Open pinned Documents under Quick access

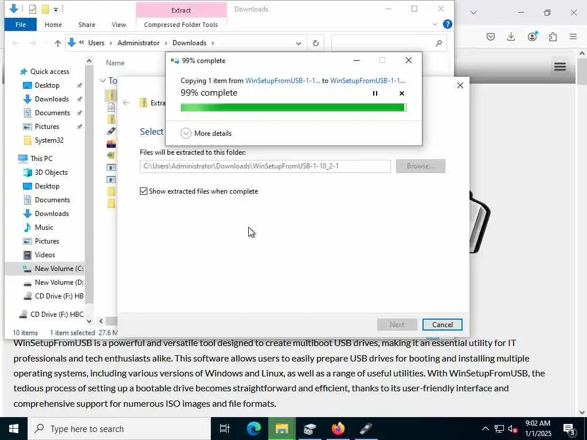[52, 113]
